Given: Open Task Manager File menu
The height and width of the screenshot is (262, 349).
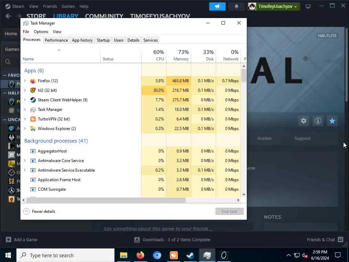Looking at the screenshot, I should click(26, 32).
